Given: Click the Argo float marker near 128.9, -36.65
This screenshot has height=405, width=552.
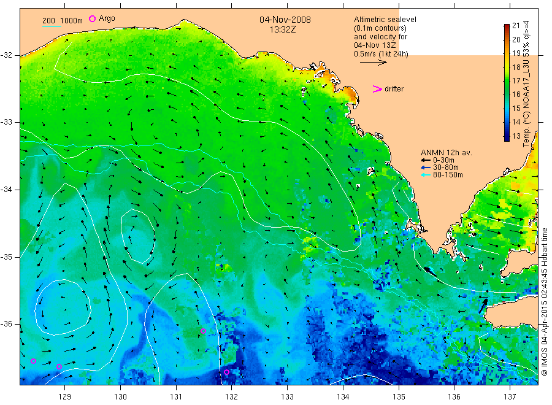Looking at the screenshot, I should [x=59, y=366].
